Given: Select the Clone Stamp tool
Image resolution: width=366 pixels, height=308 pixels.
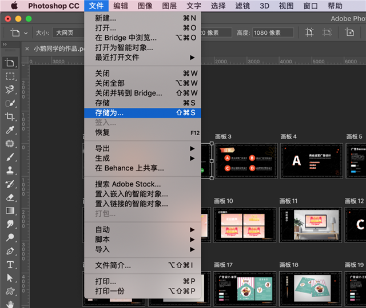Looking at the screenshot, I should click(x=10, y=171).
